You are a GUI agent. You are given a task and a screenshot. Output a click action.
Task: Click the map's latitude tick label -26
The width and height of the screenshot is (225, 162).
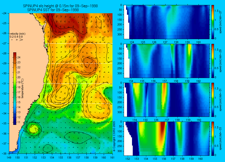point(4,33)
